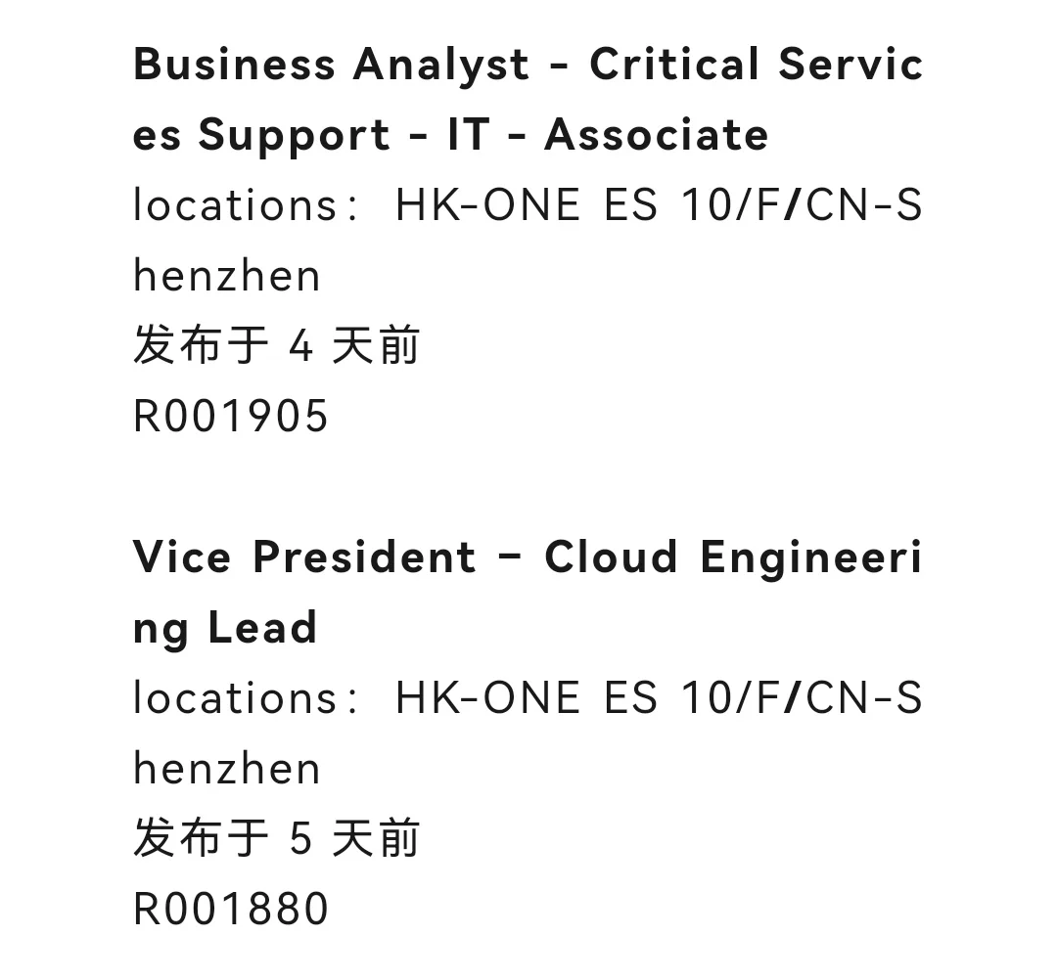1057x980 pixels.
Task: Click the word President in second job title
Action: (x=365, y=557)
